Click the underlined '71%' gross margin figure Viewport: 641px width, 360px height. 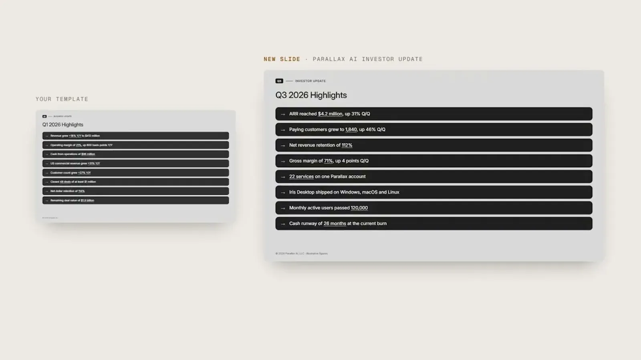click(x=329, y=161)
